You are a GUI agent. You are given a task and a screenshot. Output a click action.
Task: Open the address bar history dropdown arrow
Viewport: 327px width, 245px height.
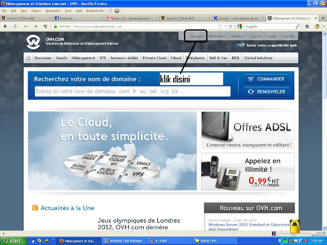tap(226, 27)
